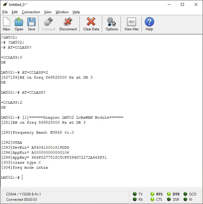
Task: Click the Dragino LM502 LoRaWAN Module banner line
Action: 62,117
